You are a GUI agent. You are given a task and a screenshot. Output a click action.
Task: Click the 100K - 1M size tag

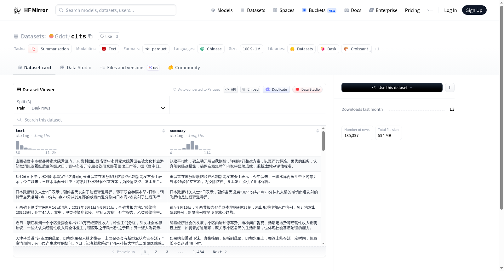click(252, 49)
